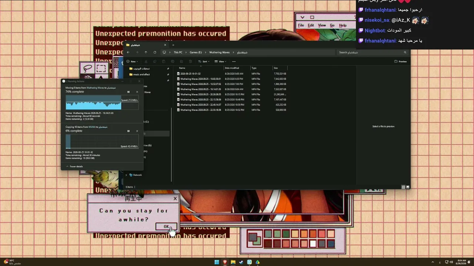
Task: Open the notifications bell in taskbar
Action: [x=469, y=262]
